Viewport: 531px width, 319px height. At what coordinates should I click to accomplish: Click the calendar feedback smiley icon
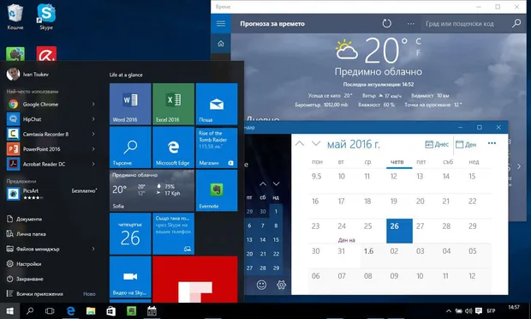(261, 285)
